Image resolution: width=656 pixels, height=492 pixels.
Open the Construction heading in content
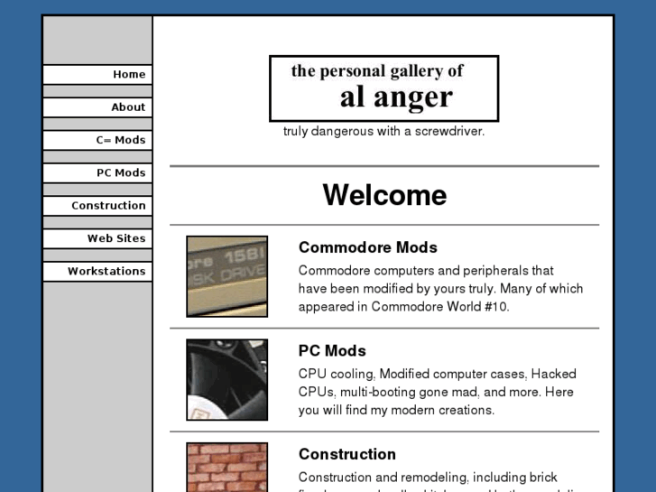point(347,454)
